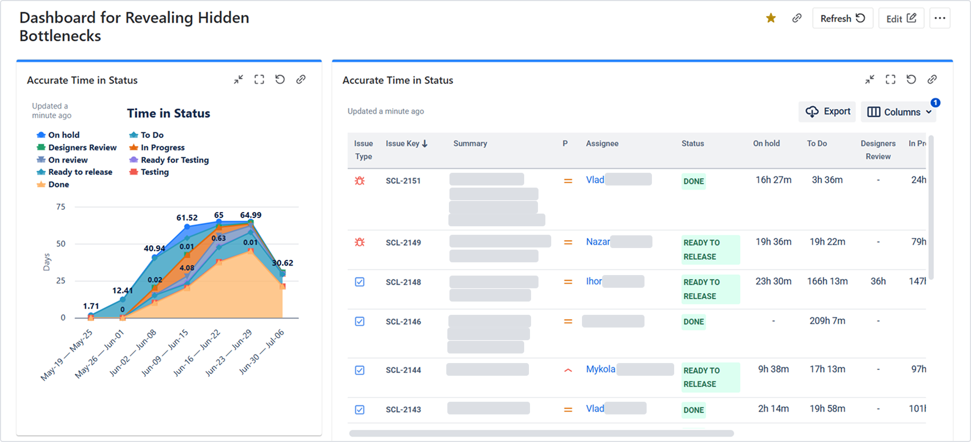Refresh the left chart gadget
Screen dimensions: 971x442
tap(280, 79)
